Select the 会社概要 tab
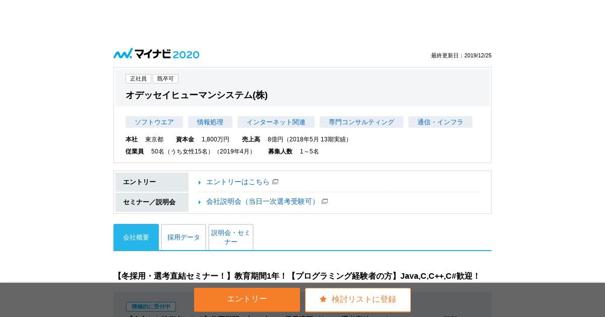The image size is (605, 317). tap(136, 237)
